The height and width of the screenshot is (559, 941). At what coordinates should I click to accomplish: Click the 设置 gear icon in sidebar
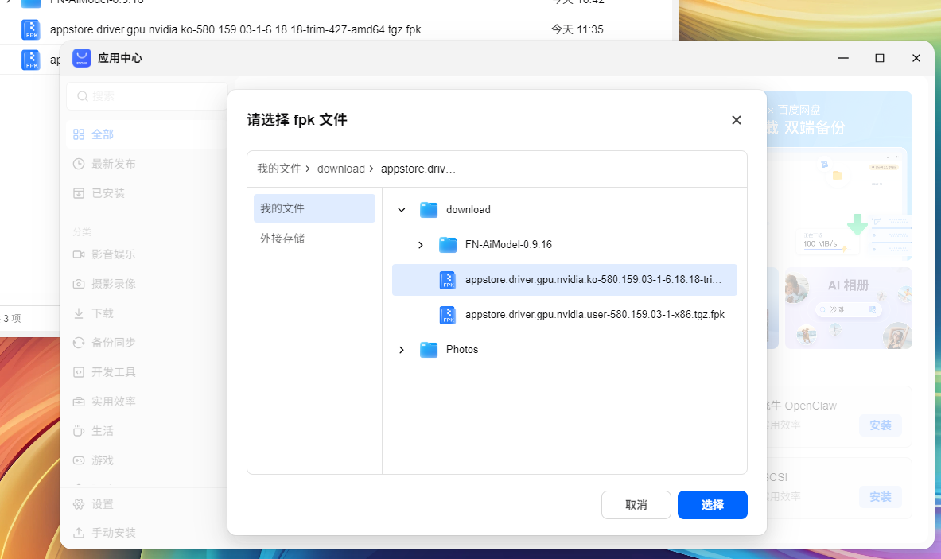coord(79,504)
